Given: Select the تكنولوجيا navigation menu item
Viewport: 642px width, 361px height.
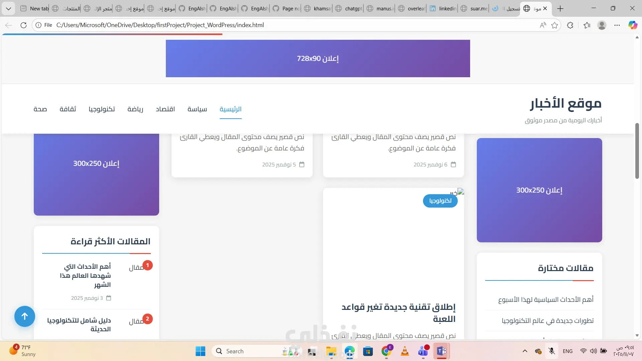Looking at the screenshot, I should point(102,109).
